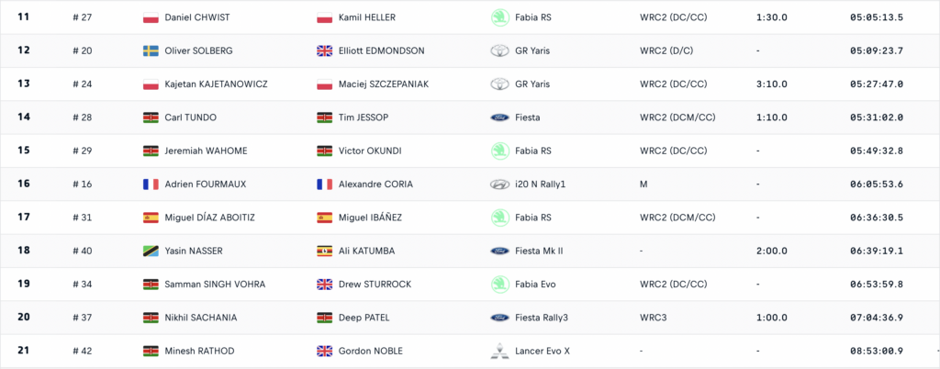Image resolution: width=940 pixels, height=369 pixels.
Task: Click the Ugandan flag next to Ali KATUMBA
Action: [324, 251]
